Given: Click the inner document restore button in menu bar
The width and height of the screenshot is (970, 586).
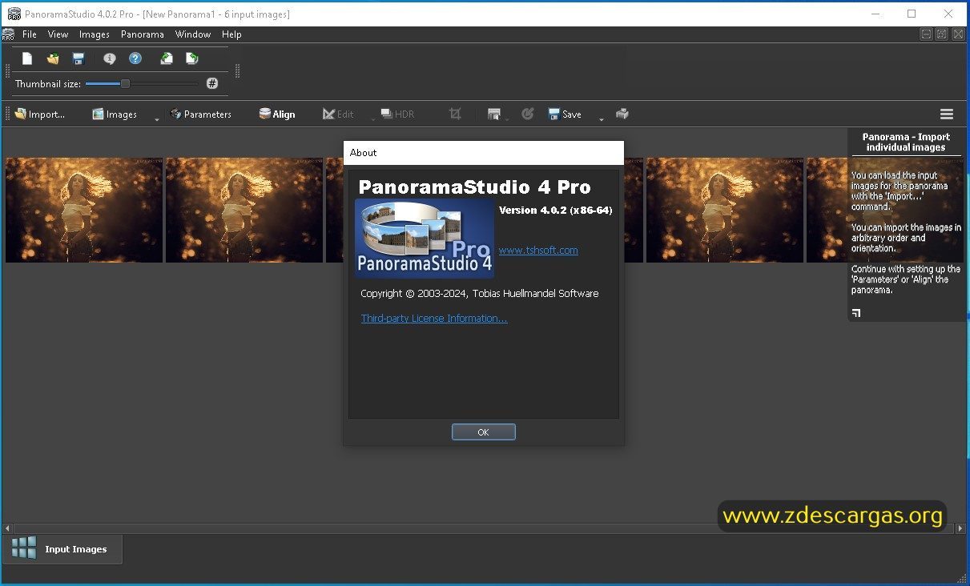Looking at the screenshot, I should [942, 34].
